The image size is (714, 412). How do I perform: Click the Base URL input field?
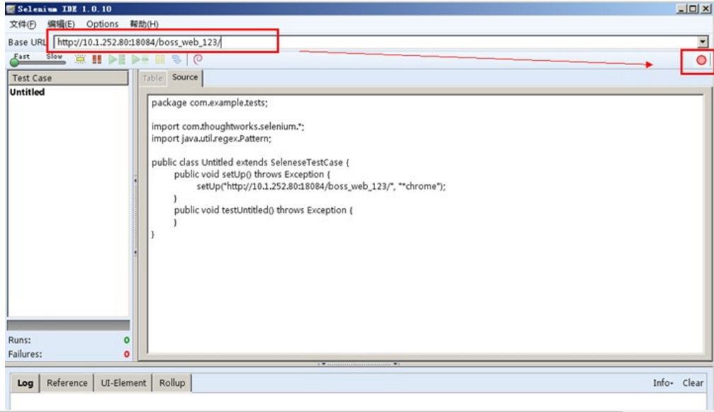coord(376,42)
